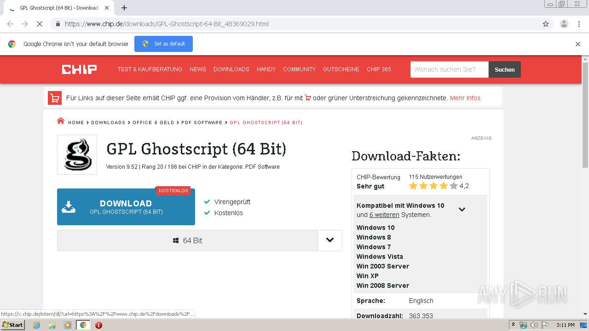
Task: Go to HOME breadcrumb
Action: [x=76, y=123]
